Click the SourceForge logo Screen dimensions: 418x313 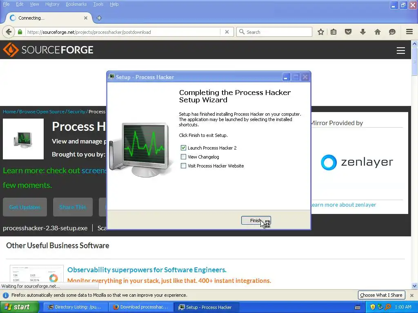click(48, 50)
